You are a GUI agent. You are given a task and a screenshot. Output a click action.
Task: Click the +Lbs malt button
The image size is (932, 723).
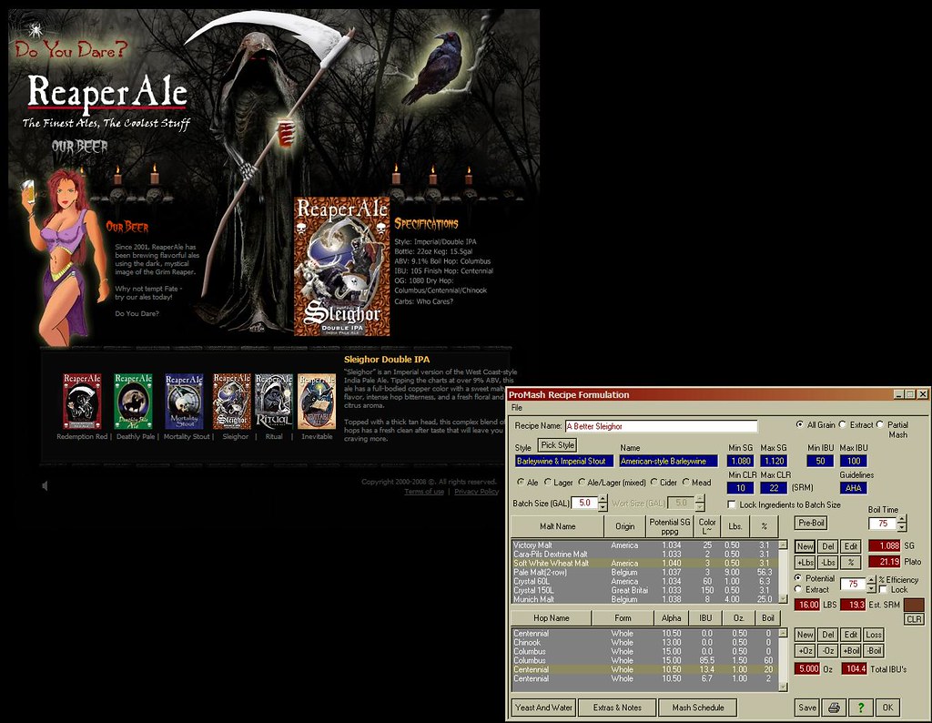tap(805, 562)
